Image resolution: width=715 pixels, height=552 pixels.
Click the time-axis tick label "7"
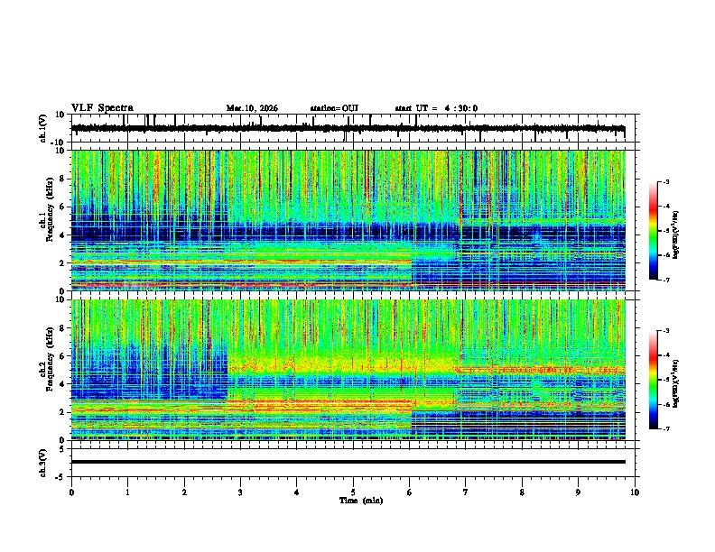click(x=466, y=492)
